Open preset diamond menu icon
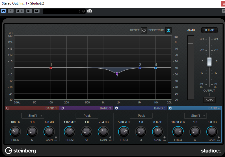 click(83, 11)
